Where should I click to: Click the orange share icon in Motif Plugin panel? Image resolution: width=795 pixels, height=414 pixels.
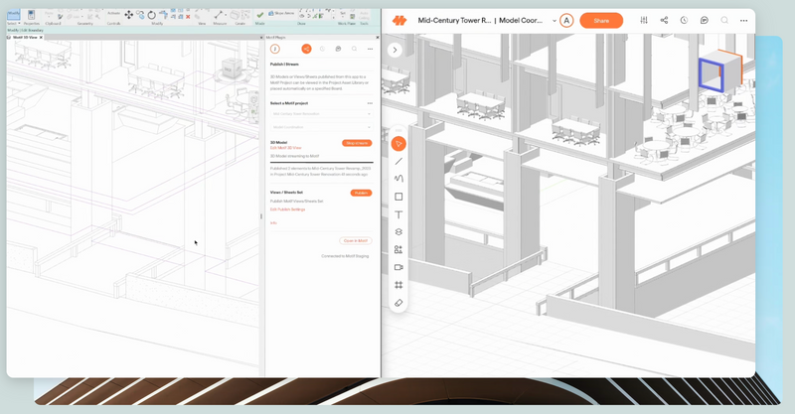[x=306, y=49]
